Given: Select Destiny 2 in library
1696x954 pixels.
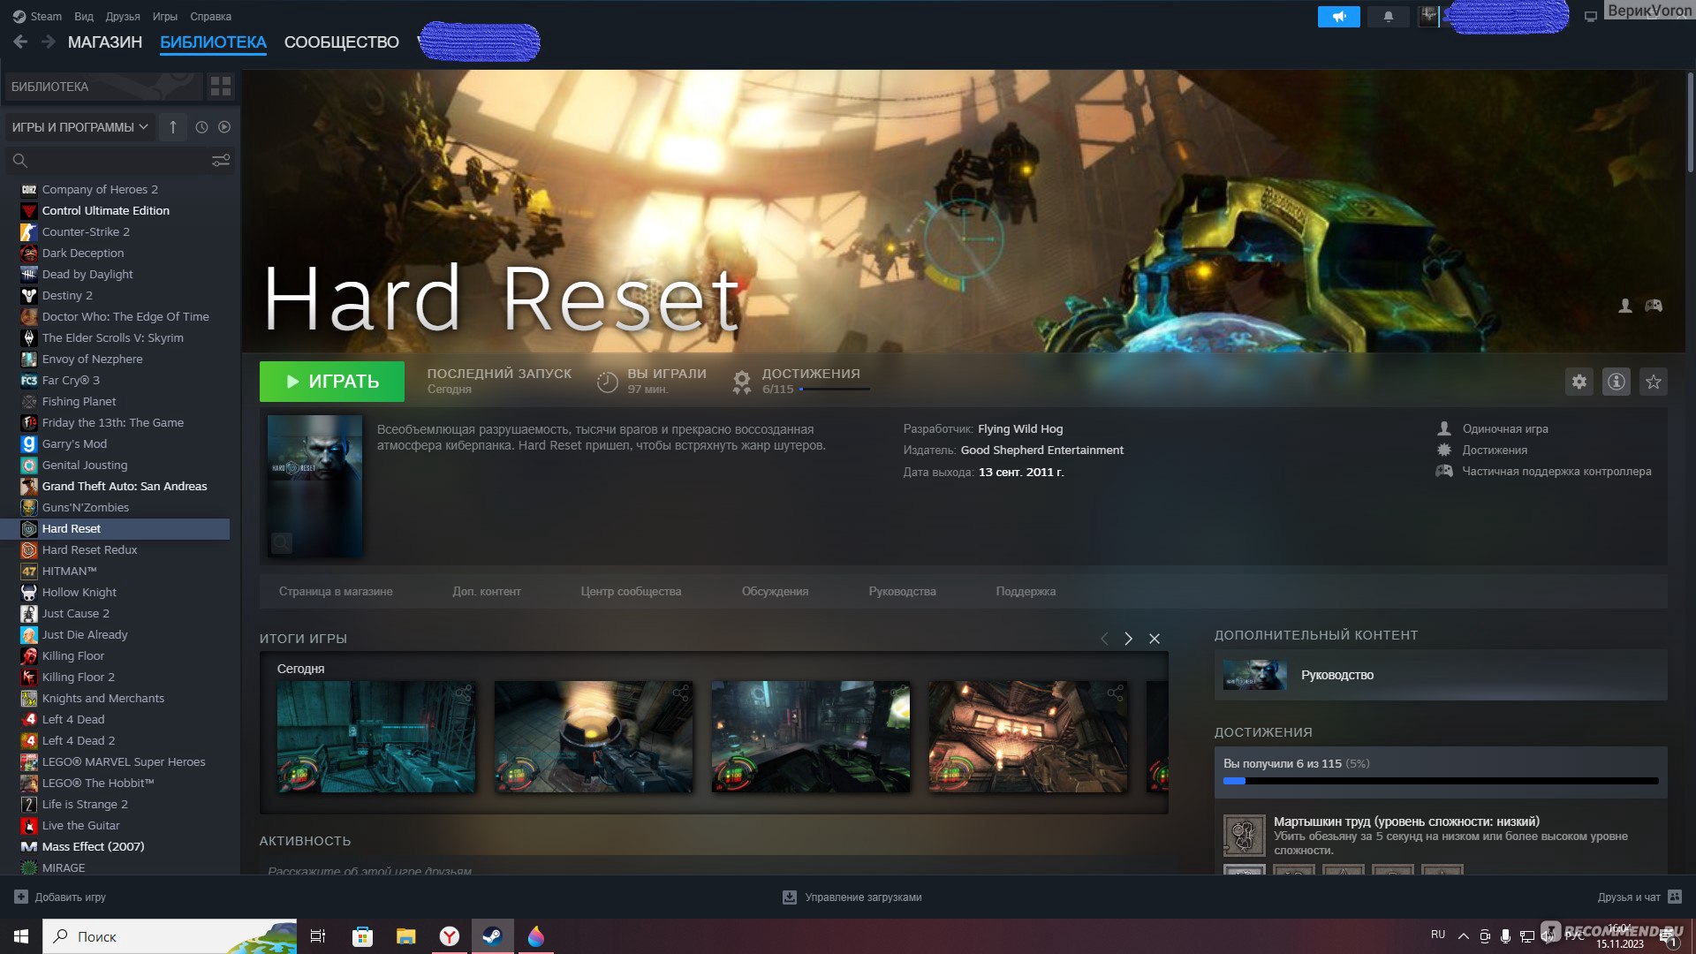Looking at the screenshot, I should point(67,296).
